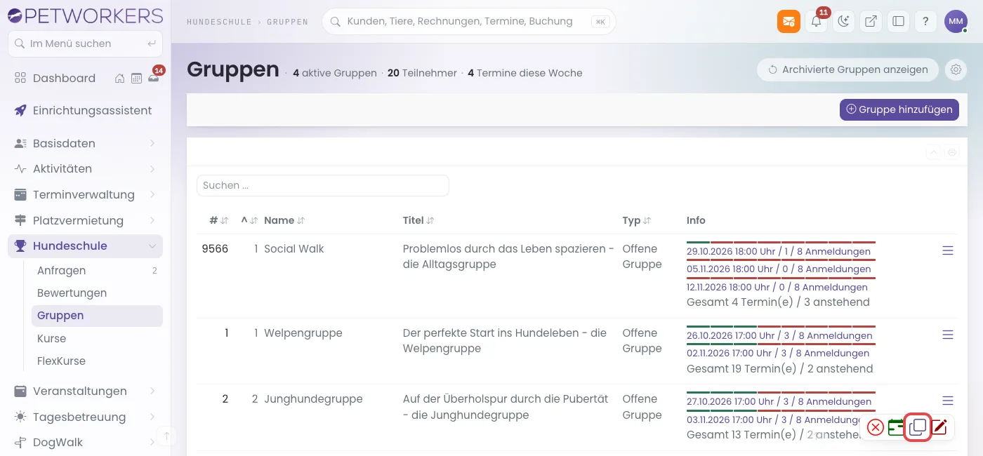
Task: Collapse the Hundeschule menu
Action: click(x=85, y=246)
